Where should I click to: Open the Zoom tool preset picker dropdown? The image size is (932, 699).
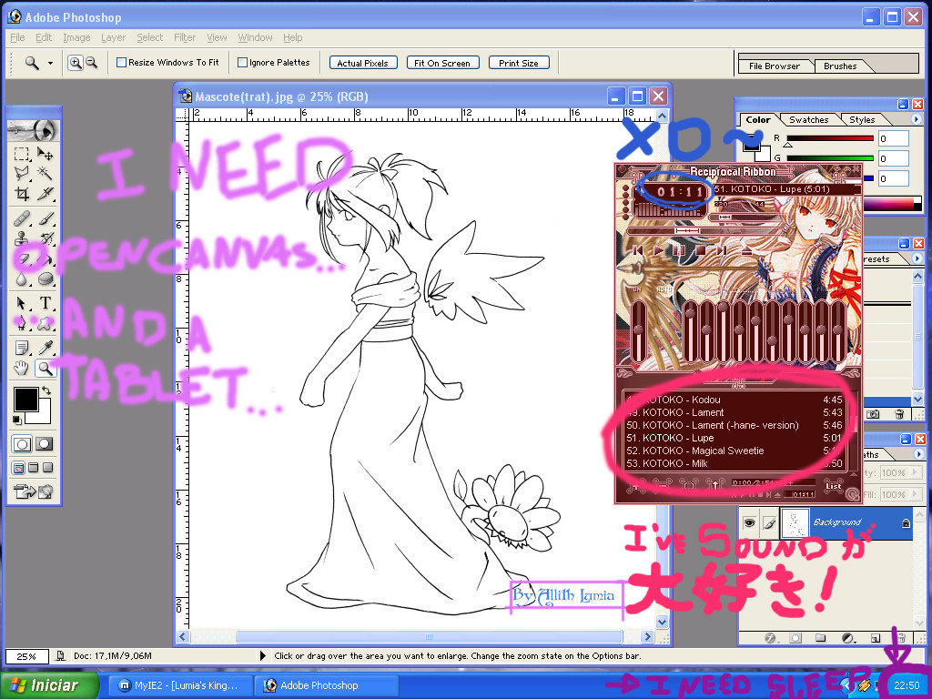tap(51, 63)
